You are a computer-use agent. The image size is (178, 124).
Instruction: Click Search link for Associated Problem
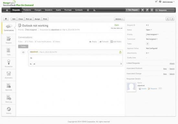172,69
